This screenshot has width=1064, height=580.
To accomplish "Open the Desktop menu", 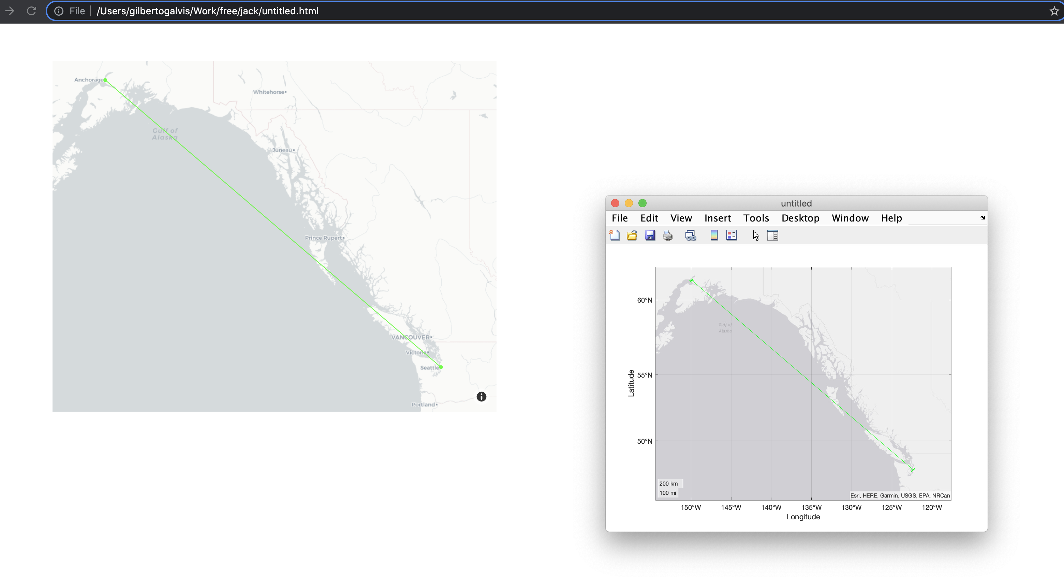I will click(800, 218).
